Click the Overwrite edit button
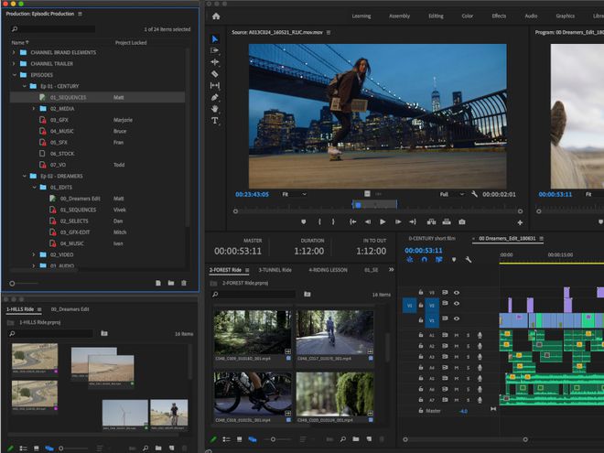The image size is (604, 453). click(447, 221)
